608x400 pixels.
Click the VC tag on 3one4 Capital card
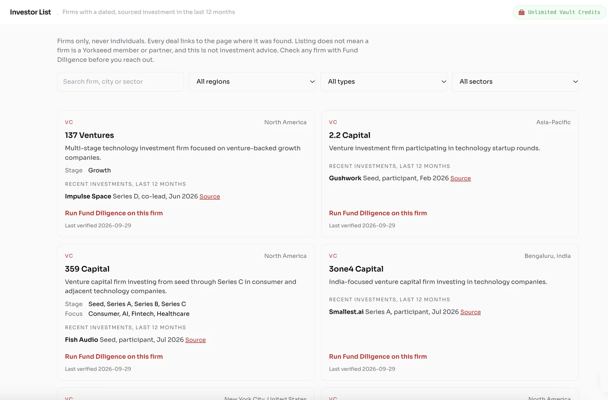(333, 256)
